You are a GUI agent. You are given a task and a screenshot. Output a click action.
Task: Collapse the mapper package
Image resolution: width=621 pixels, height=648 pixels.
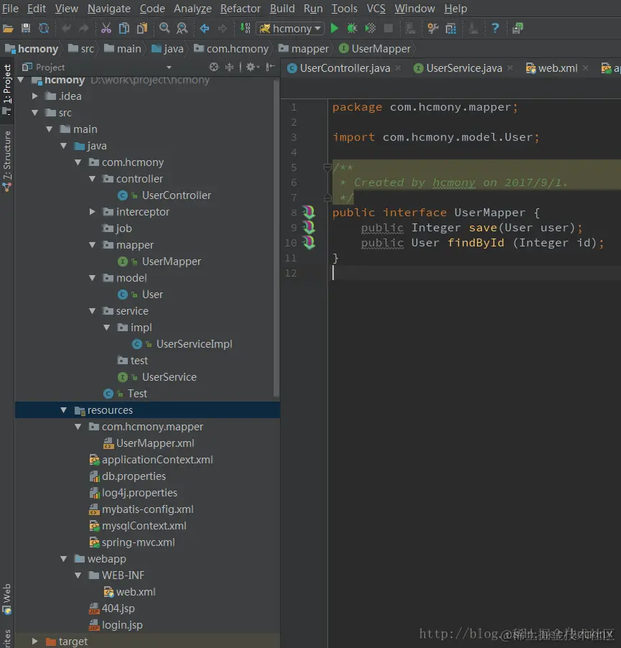pos(93,245)
